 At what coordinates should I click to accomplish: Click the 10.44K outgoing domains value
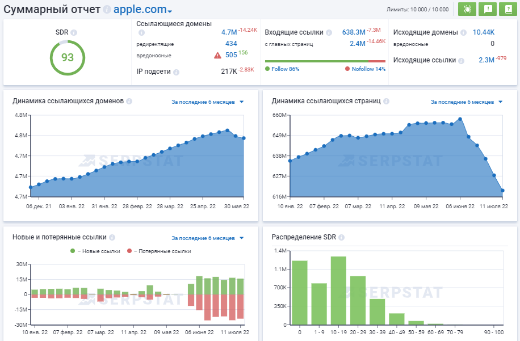click(x=483, y=32)
